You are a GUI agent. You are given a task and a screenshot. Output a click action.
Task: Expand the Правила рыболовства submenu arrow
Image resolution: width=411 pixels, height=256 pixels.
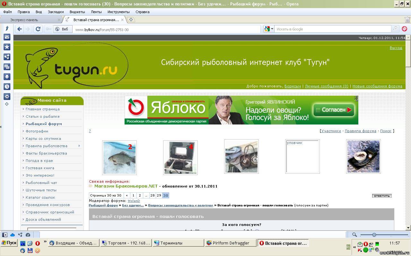tap(79, 146)
